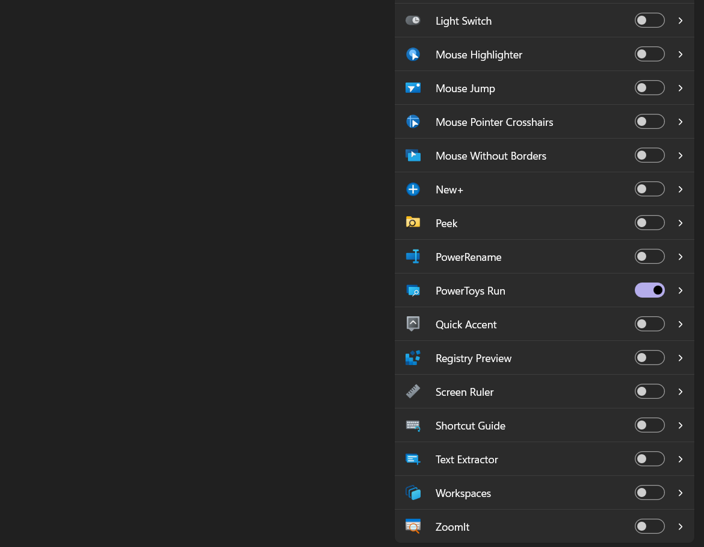Open PowerRename chevron arrow
704x547 pixels.
click(x=680, y=257)
